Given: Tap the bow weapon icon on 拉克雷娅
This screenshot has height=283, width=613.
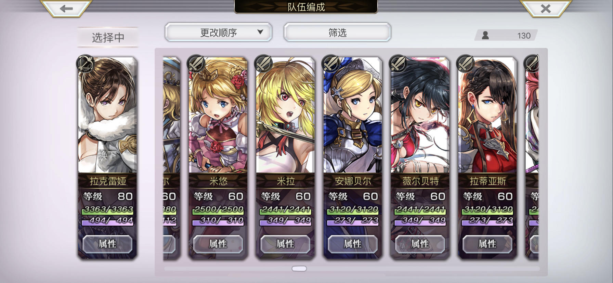Looking at the screenshot, I should click(x=86, y=63).
